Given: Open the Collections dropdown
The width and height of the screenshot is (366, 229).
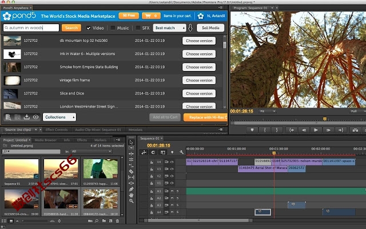Looking at the screenshot, I should pos(59,117).
